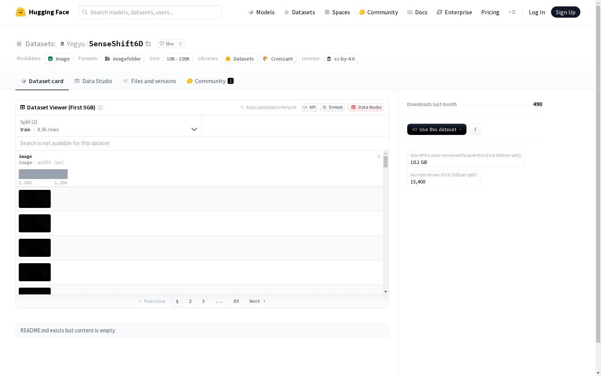Click the three-dot more options button

475,129
